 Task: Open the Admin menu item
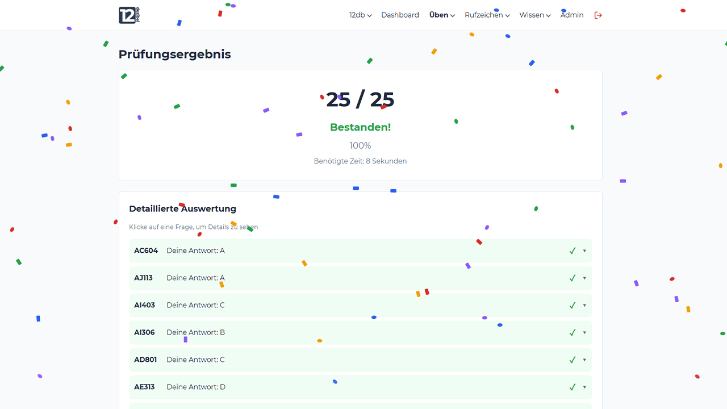[x=572, y=15]
